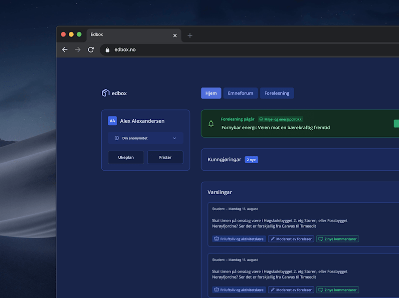
Task: Click the Forelesning pågår label
Action: 238,119
